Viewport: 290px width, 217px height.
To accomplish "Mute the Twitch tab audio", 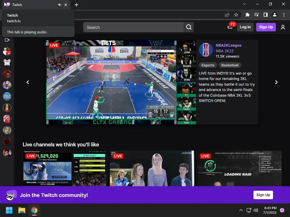I will click(59, 5).
